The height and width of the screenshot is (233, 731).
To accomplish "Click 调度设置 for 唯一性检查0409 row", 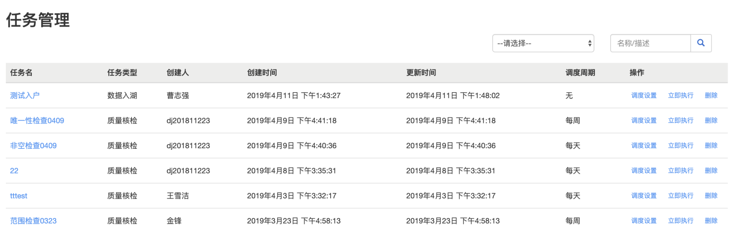I will coord(644,120).
